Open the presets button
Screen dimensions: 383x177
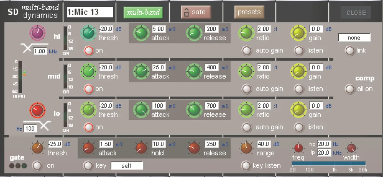[x=249, y=13]
